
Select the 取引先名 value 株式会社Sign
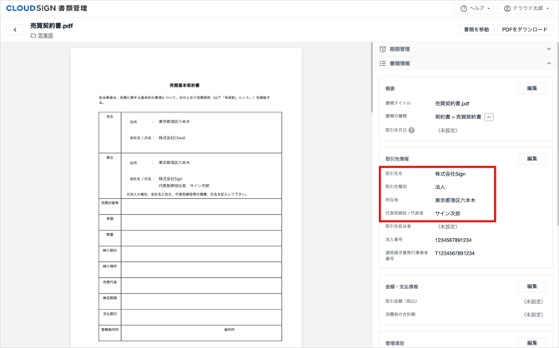[x=451, y=174]
